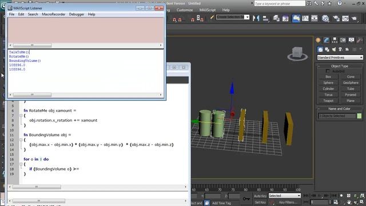This screenshot has height=206, width=366.
Task: Click the search binoculars icon in title bar
Action: click(309, 3)
